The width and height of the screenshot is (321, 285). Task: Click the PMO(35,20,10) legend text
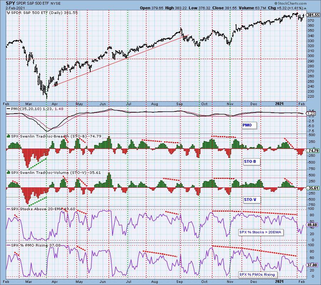[38, 109]
